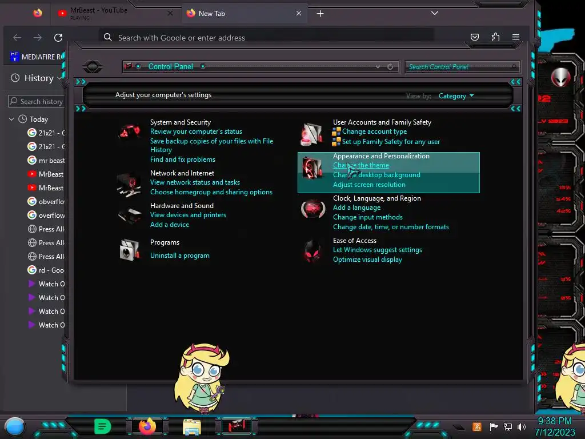The width and height of the screenshot is (585, 439).
Task: Open the History sidebar switcher dropdown
Action: [37, 78]
